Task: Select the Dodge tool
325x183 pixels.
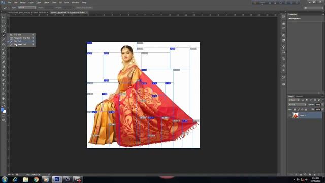Action: tap(4, 76)
